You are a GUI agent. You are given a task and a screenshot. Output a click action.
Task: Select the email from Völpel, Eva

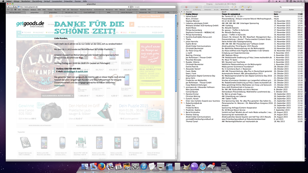[242, 105]
